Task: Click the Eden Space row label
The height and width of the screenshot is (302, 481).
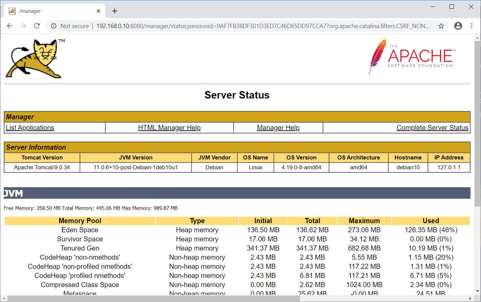Action: [x=80, y=230]
